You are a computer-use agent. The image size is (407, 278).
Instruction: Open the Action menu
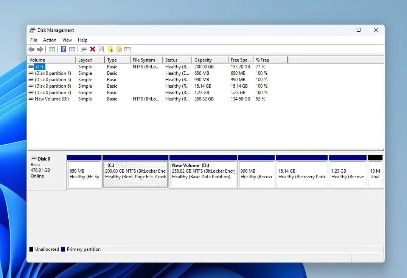click(x=50, y=40)
